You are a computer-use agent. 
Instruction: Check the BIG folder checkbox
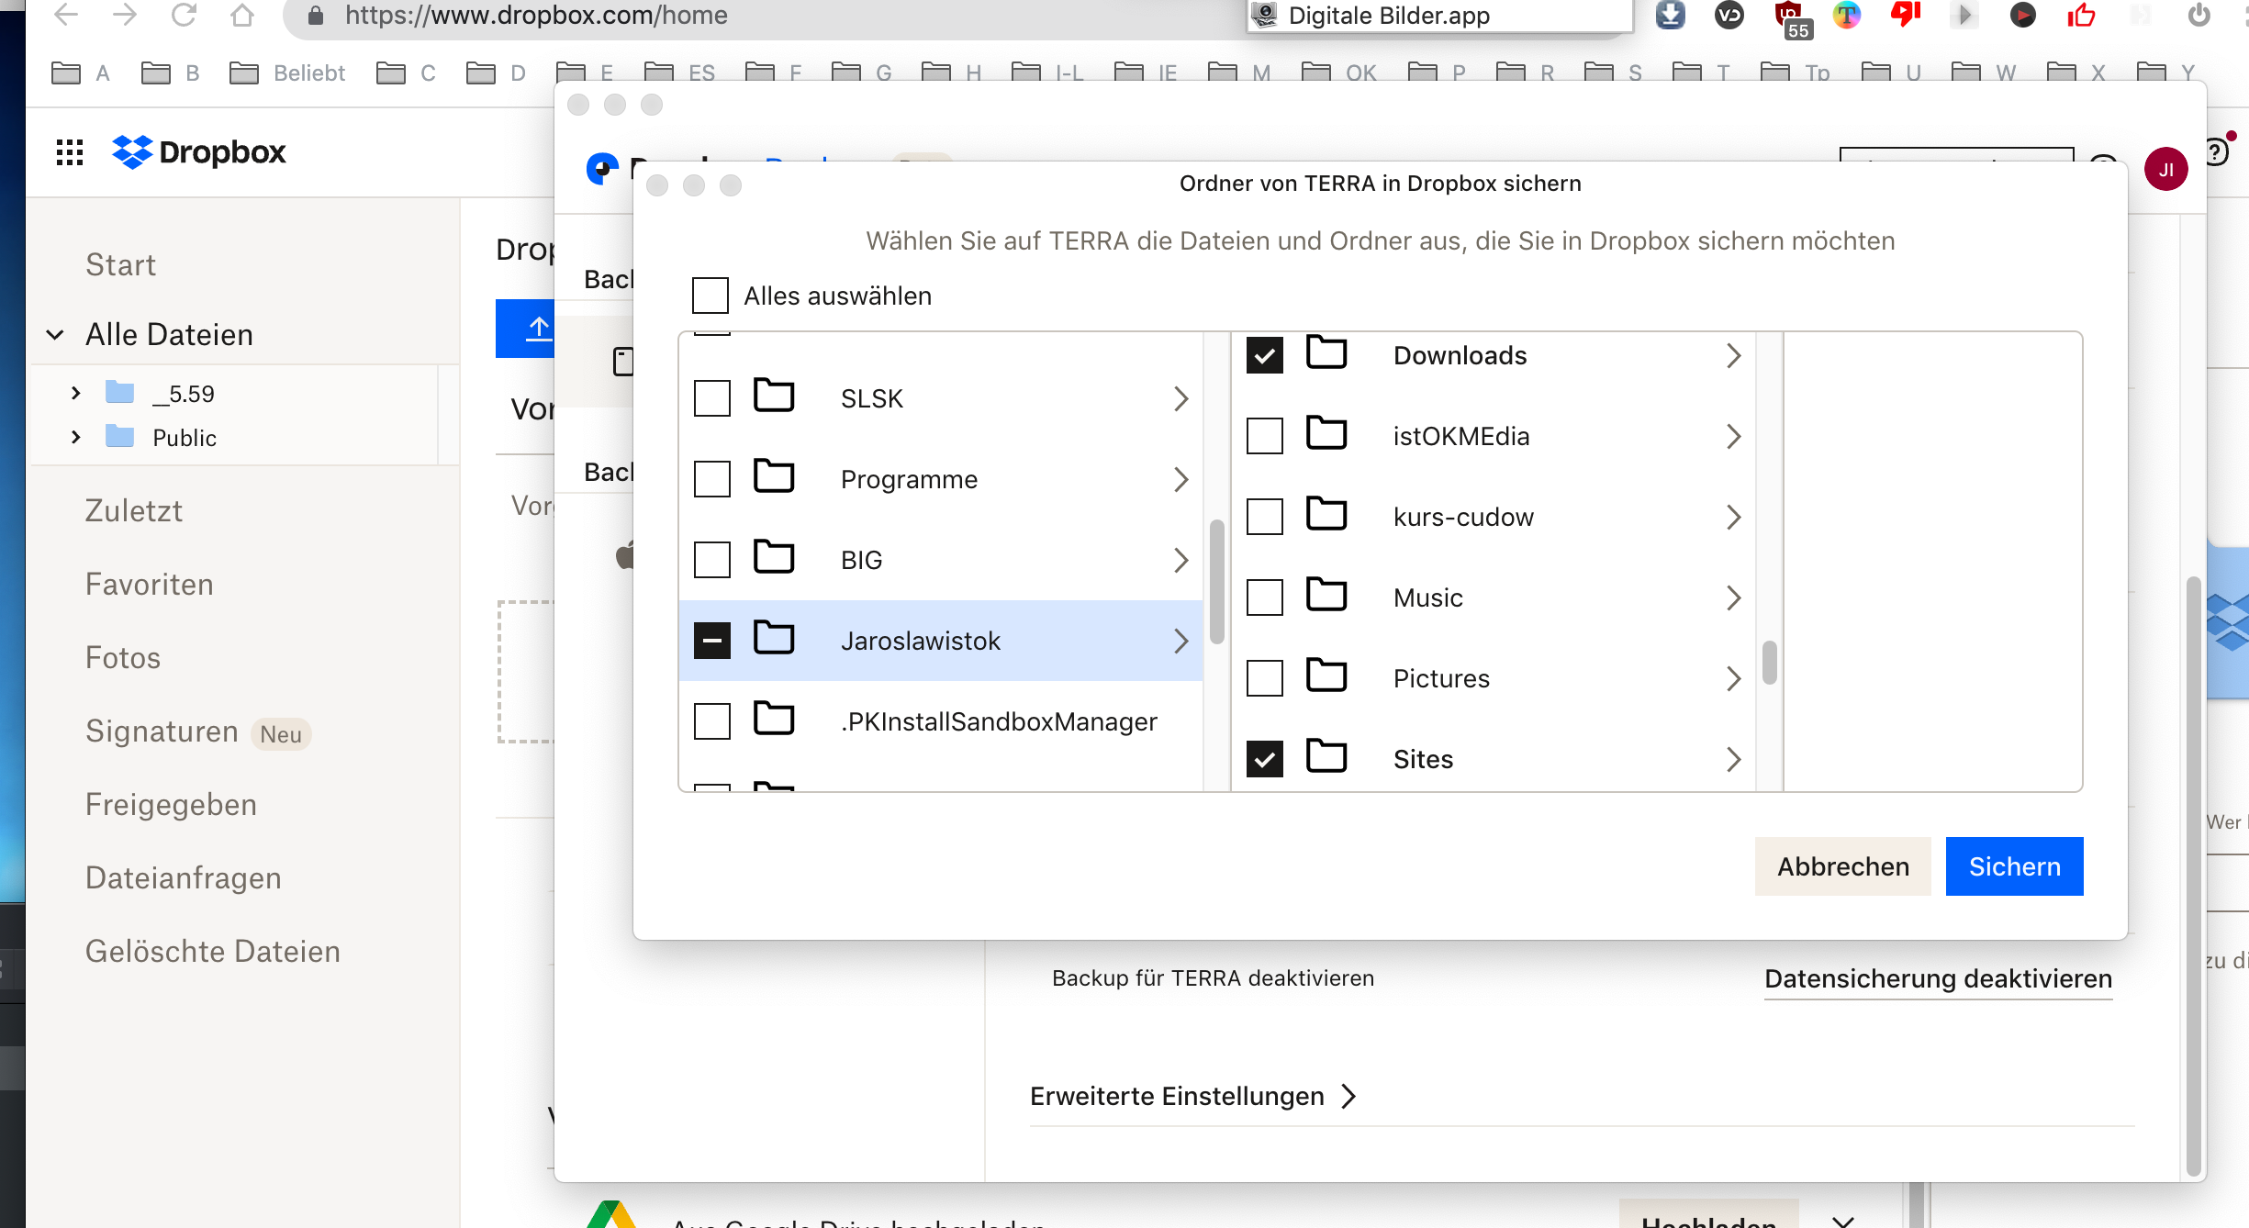coord(712,560)
